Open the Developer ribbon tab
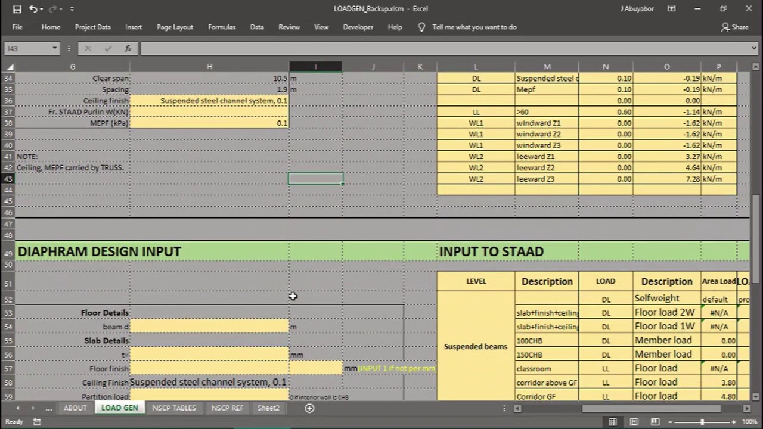 click(358, 27)
